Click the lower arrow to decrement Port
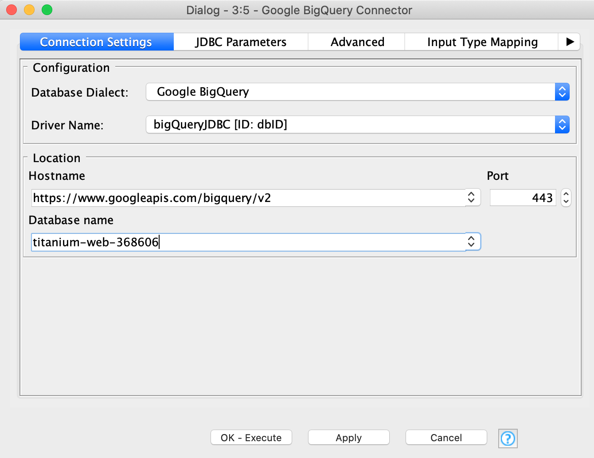Screen dimensions: 594x458 (566, 202)
